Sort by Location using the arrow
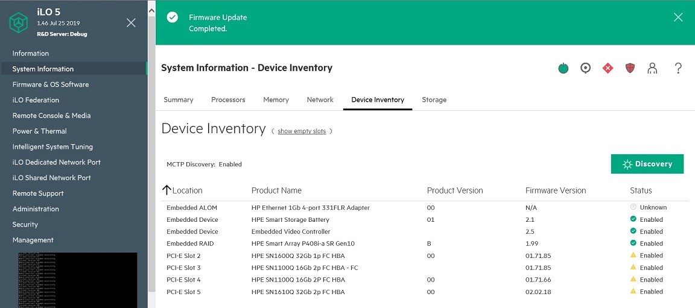Screen dimensions: 695x308 pos(167,190)
